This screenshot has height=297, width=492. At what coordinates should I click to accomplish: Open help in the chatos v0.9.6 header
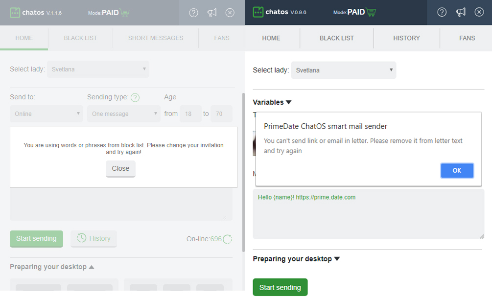click(442, 12)
